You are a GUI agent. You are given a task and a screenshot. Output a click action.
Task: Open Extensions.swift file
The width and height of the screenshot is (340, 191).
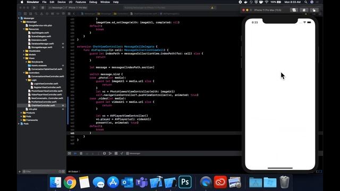pos(39,40)
